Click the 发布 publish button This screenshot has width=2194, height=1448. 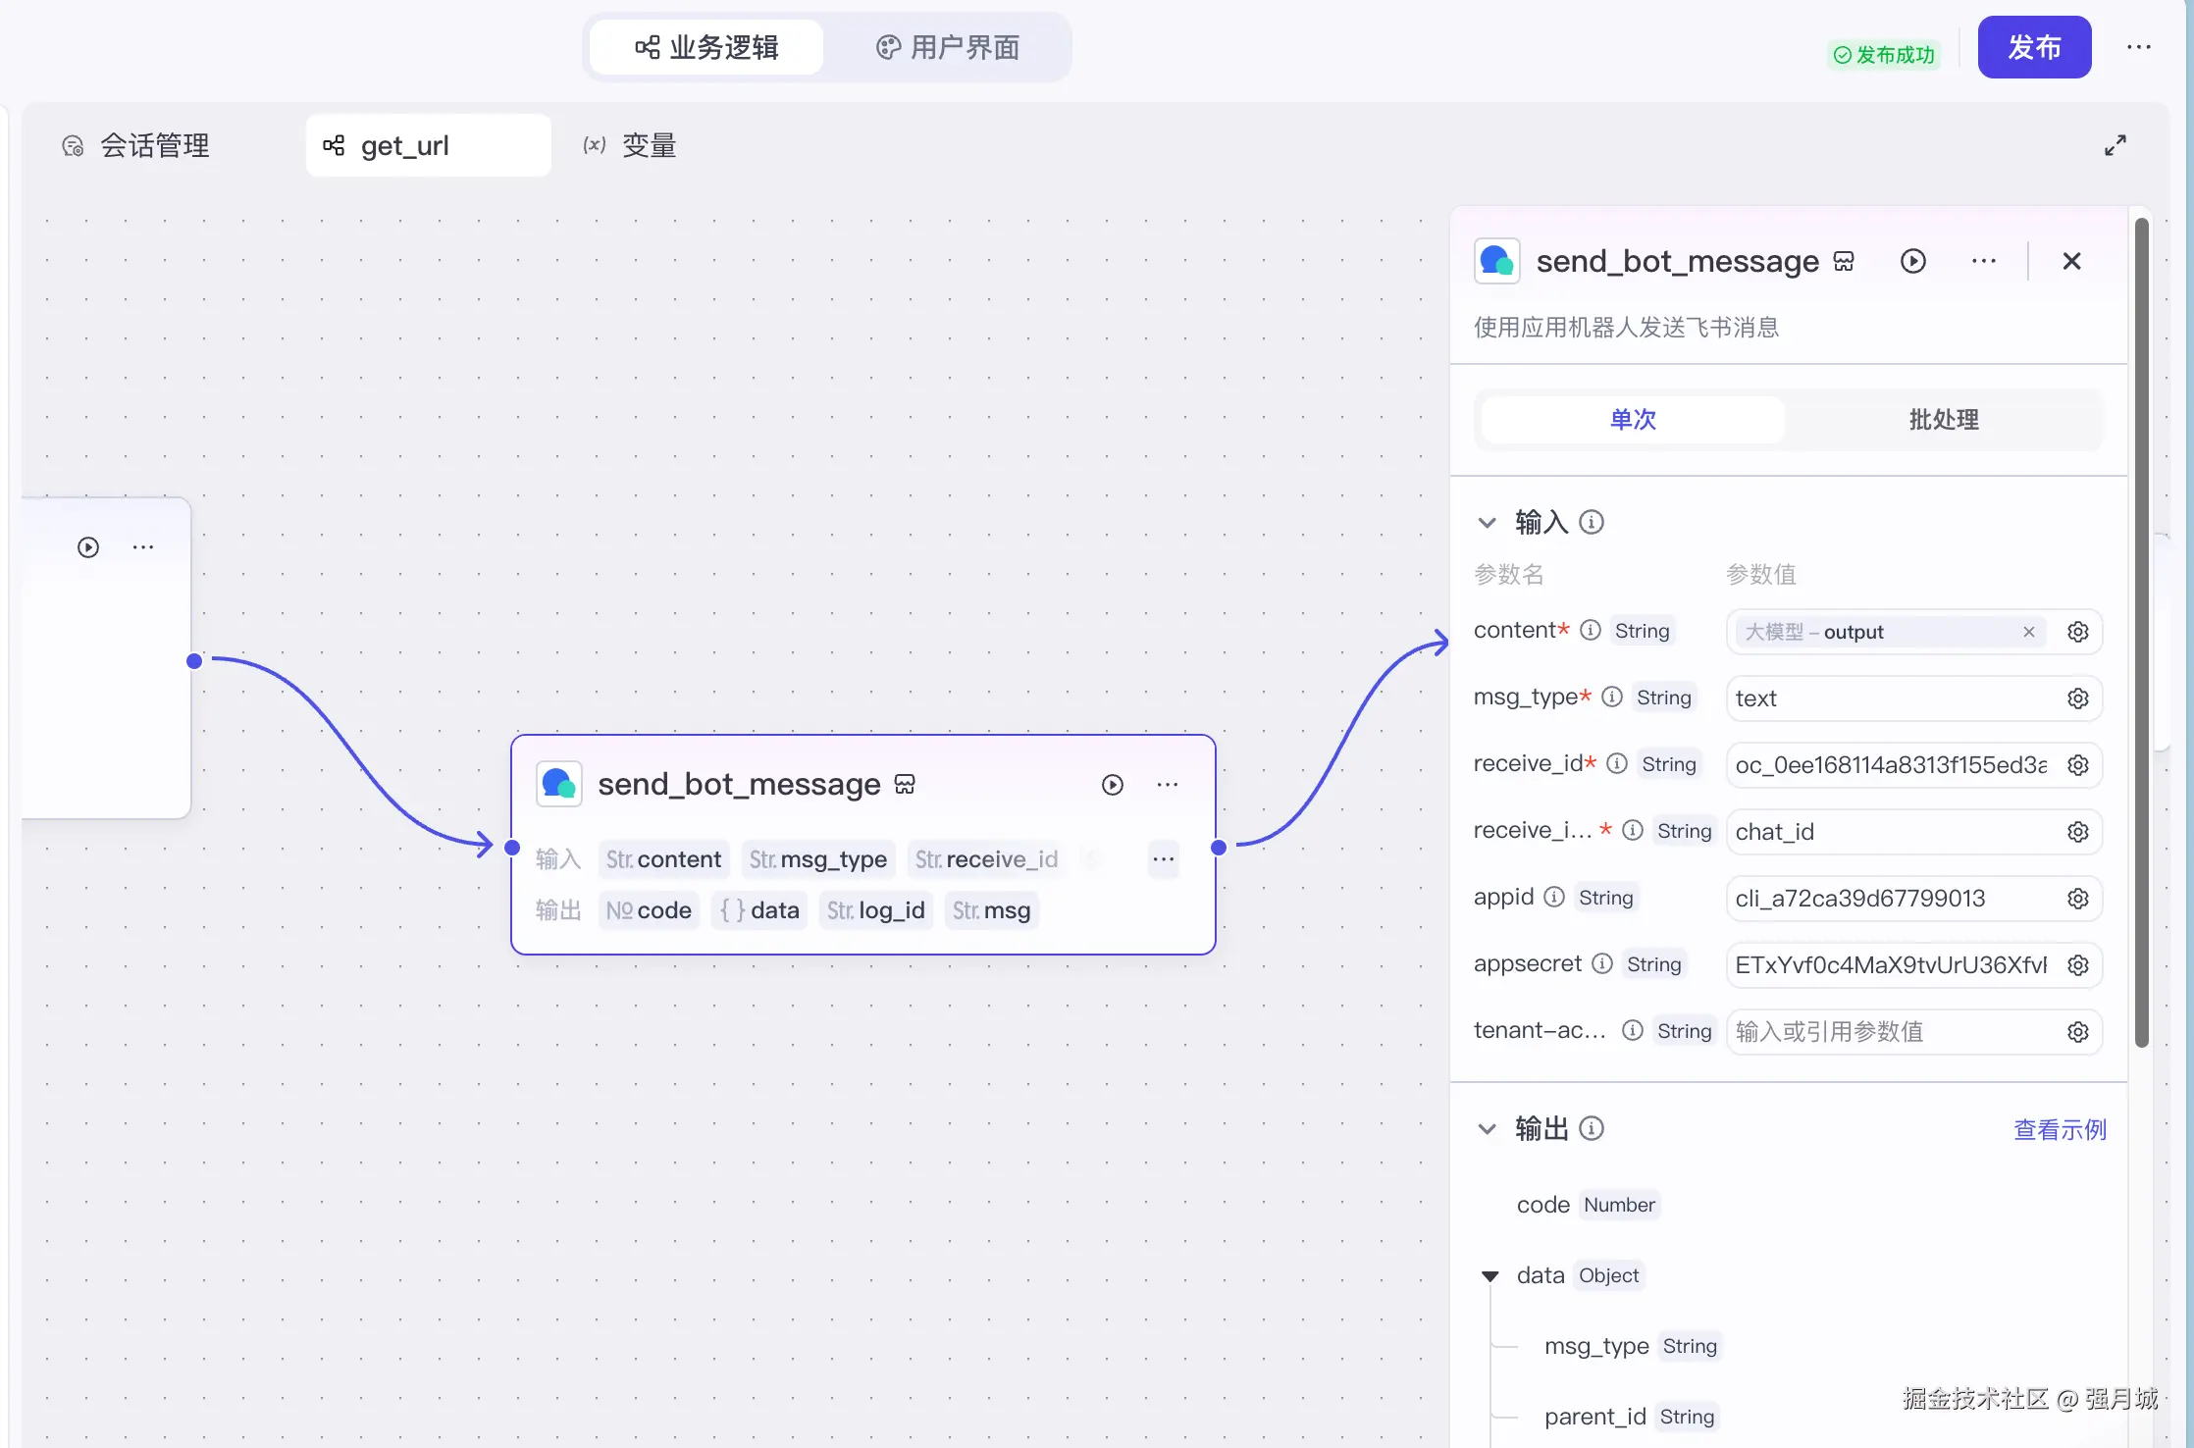(2034, 47)
